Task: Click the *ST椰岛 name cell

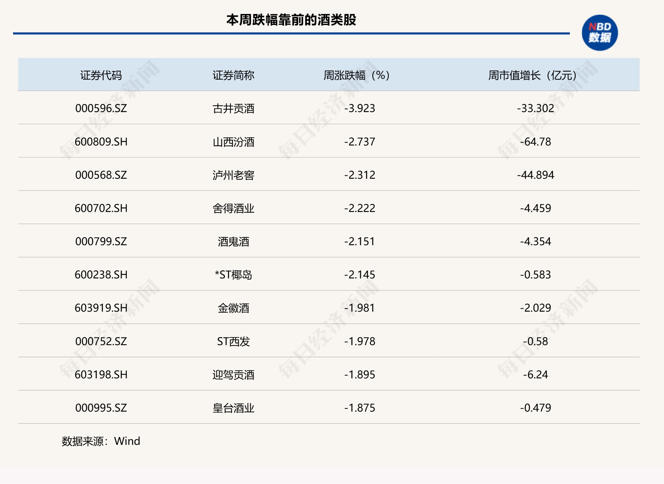Action: click(233, 275)
